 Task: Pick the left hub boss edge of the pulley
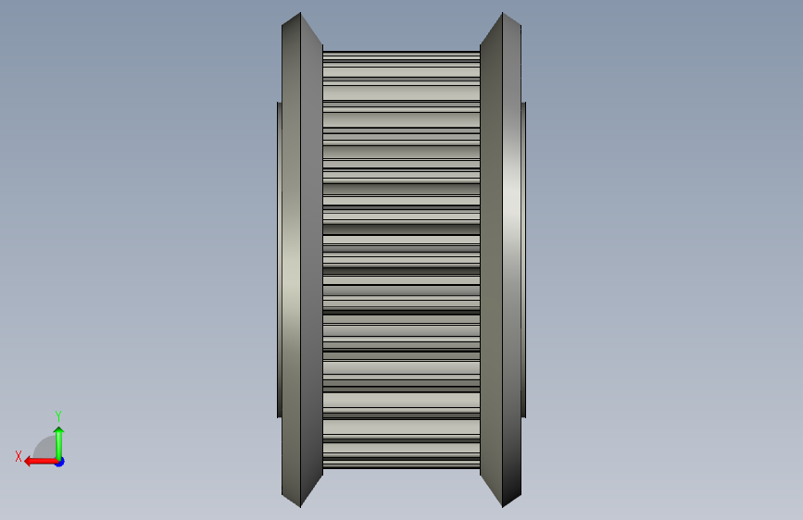click(x=279, y=260)
